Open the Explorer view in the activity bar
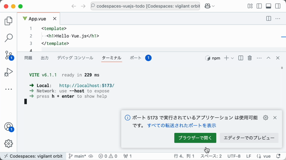 click(8, 21)
